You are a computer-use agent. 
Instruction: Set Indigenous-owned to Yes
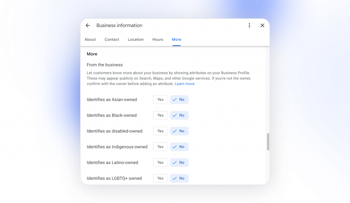160,147
